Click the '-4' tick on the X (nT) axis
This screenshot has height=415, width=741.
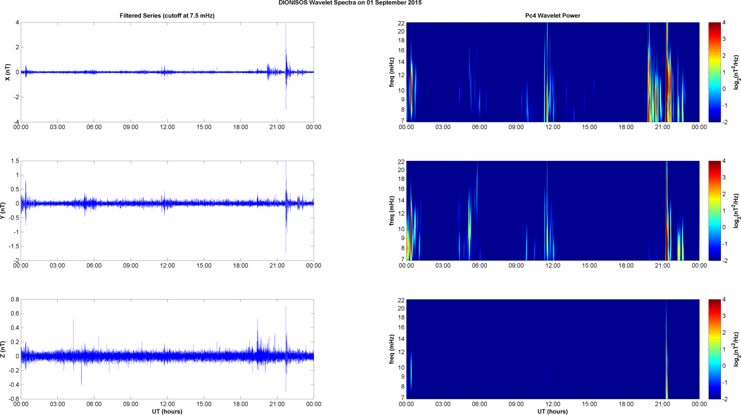coord(16,122)
